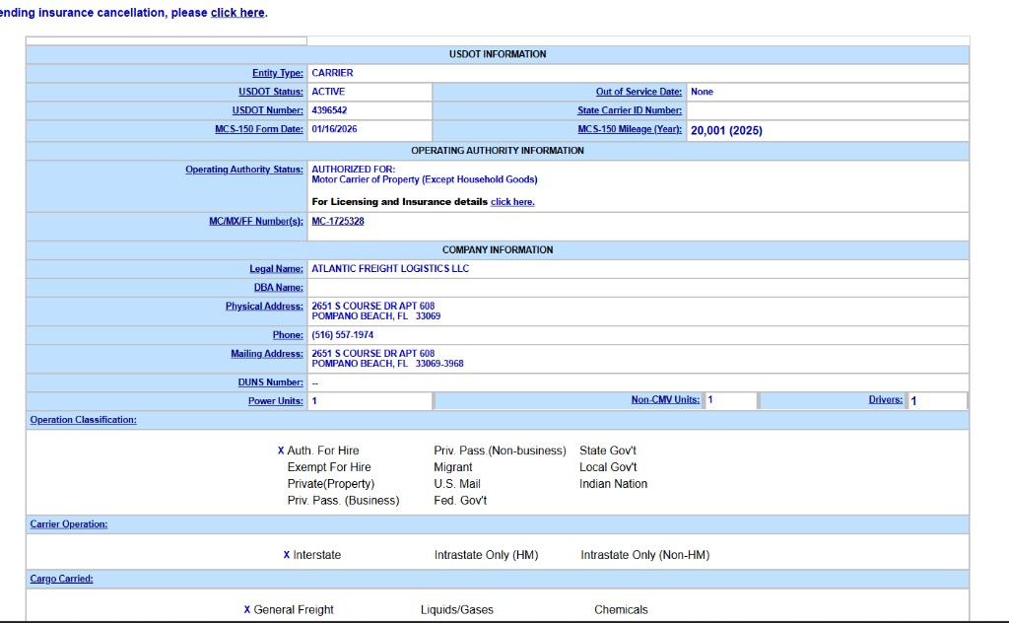Click Intrastate Only (Non-HM) operation
This screenshot has width=1009, height=623.
[644, 555]
